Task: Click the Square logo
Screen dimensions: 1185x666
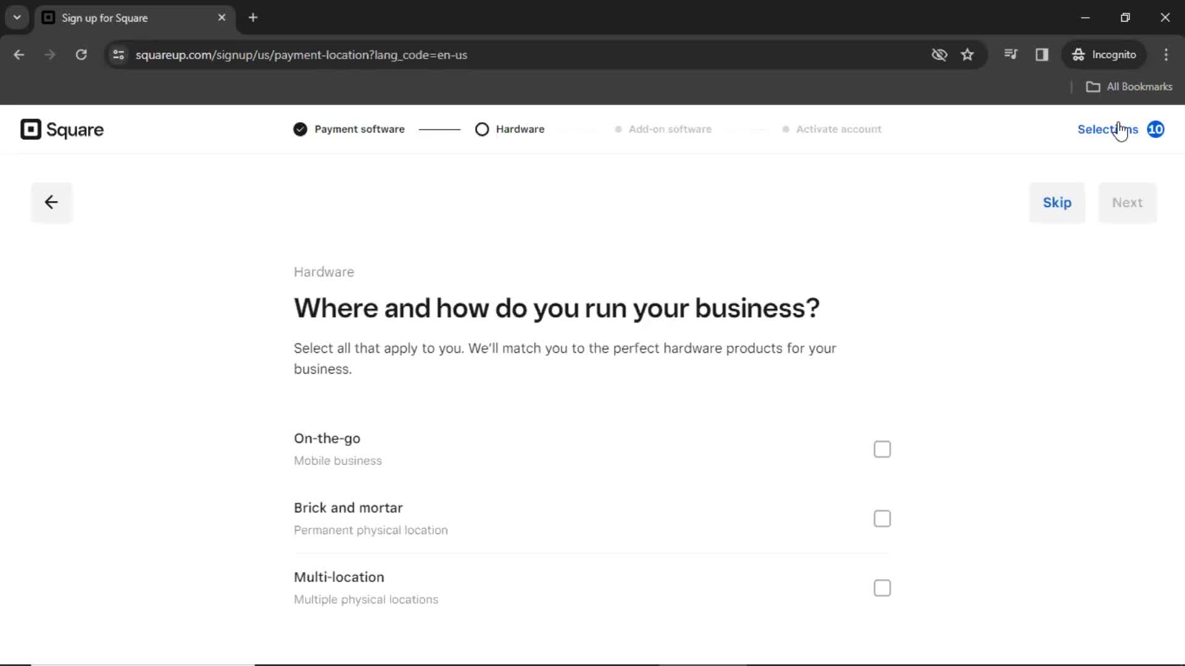Action: click(62, 129)
